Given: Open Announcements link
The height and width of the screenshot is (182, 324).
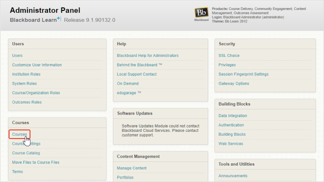Looking at the screenshot, I should pyautogui.click(x=233, y=176).
